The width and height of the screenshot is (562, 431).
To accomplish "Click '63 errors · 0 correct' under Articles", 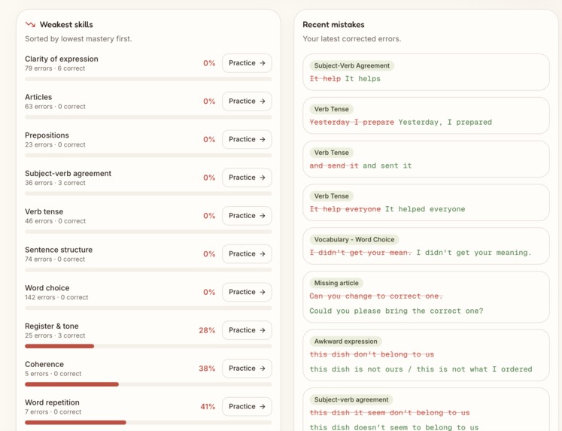I will pos(55,106).
